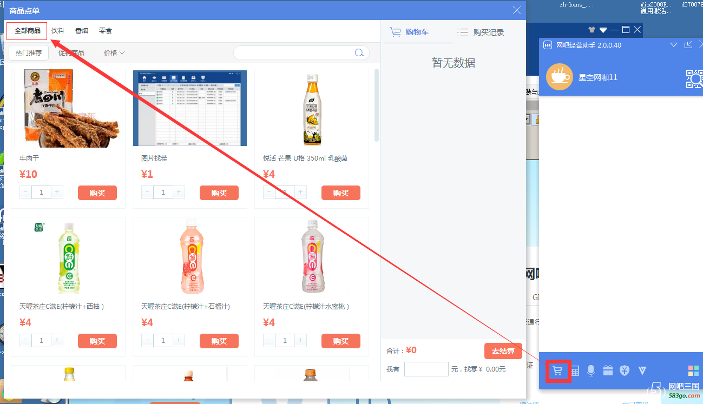Decrease quantity of 柠檬汁+西柚 drink
The width and height of the screenshot is (703, 404).
[x=25, y=340]
